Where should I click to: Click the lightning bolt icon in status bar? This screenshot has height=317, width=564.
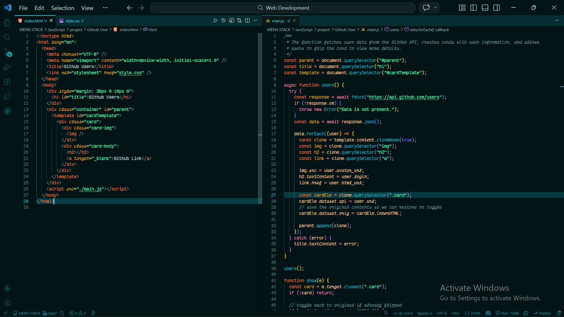[x=93, y=313]
